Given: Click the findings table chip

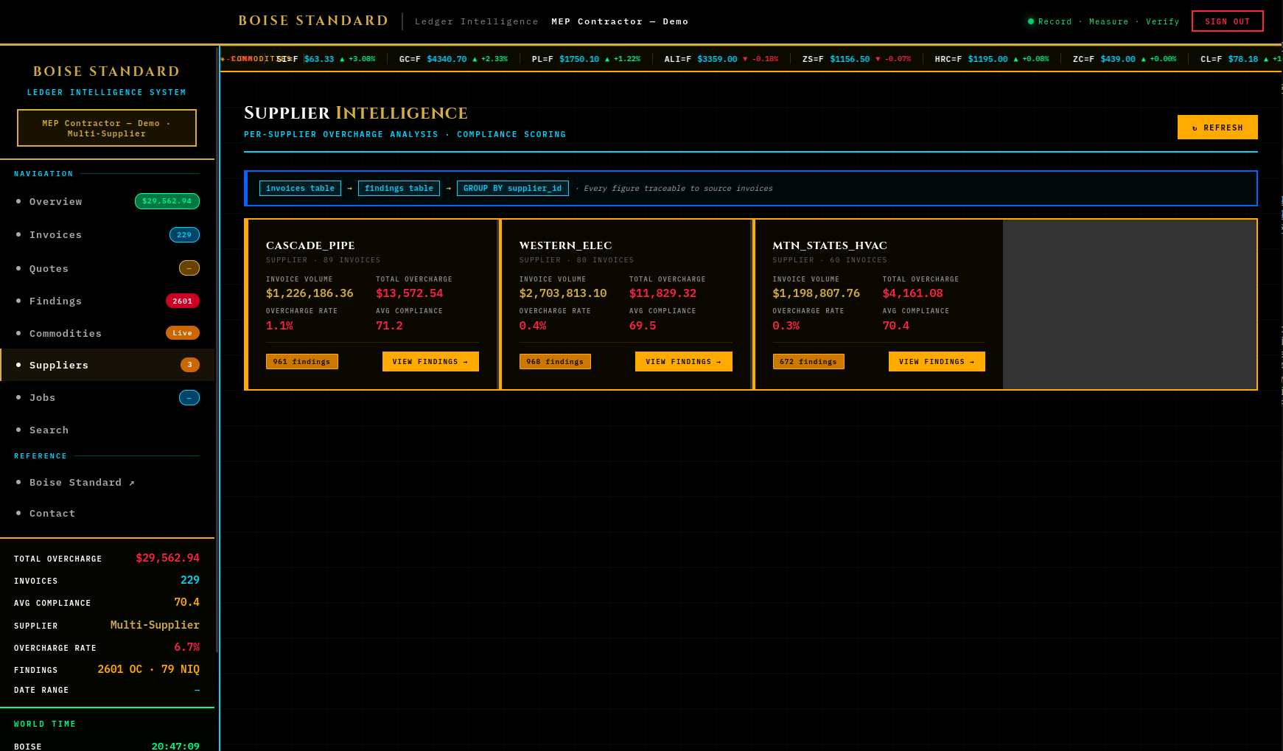Looking at the screenshot, I should 399,189.
